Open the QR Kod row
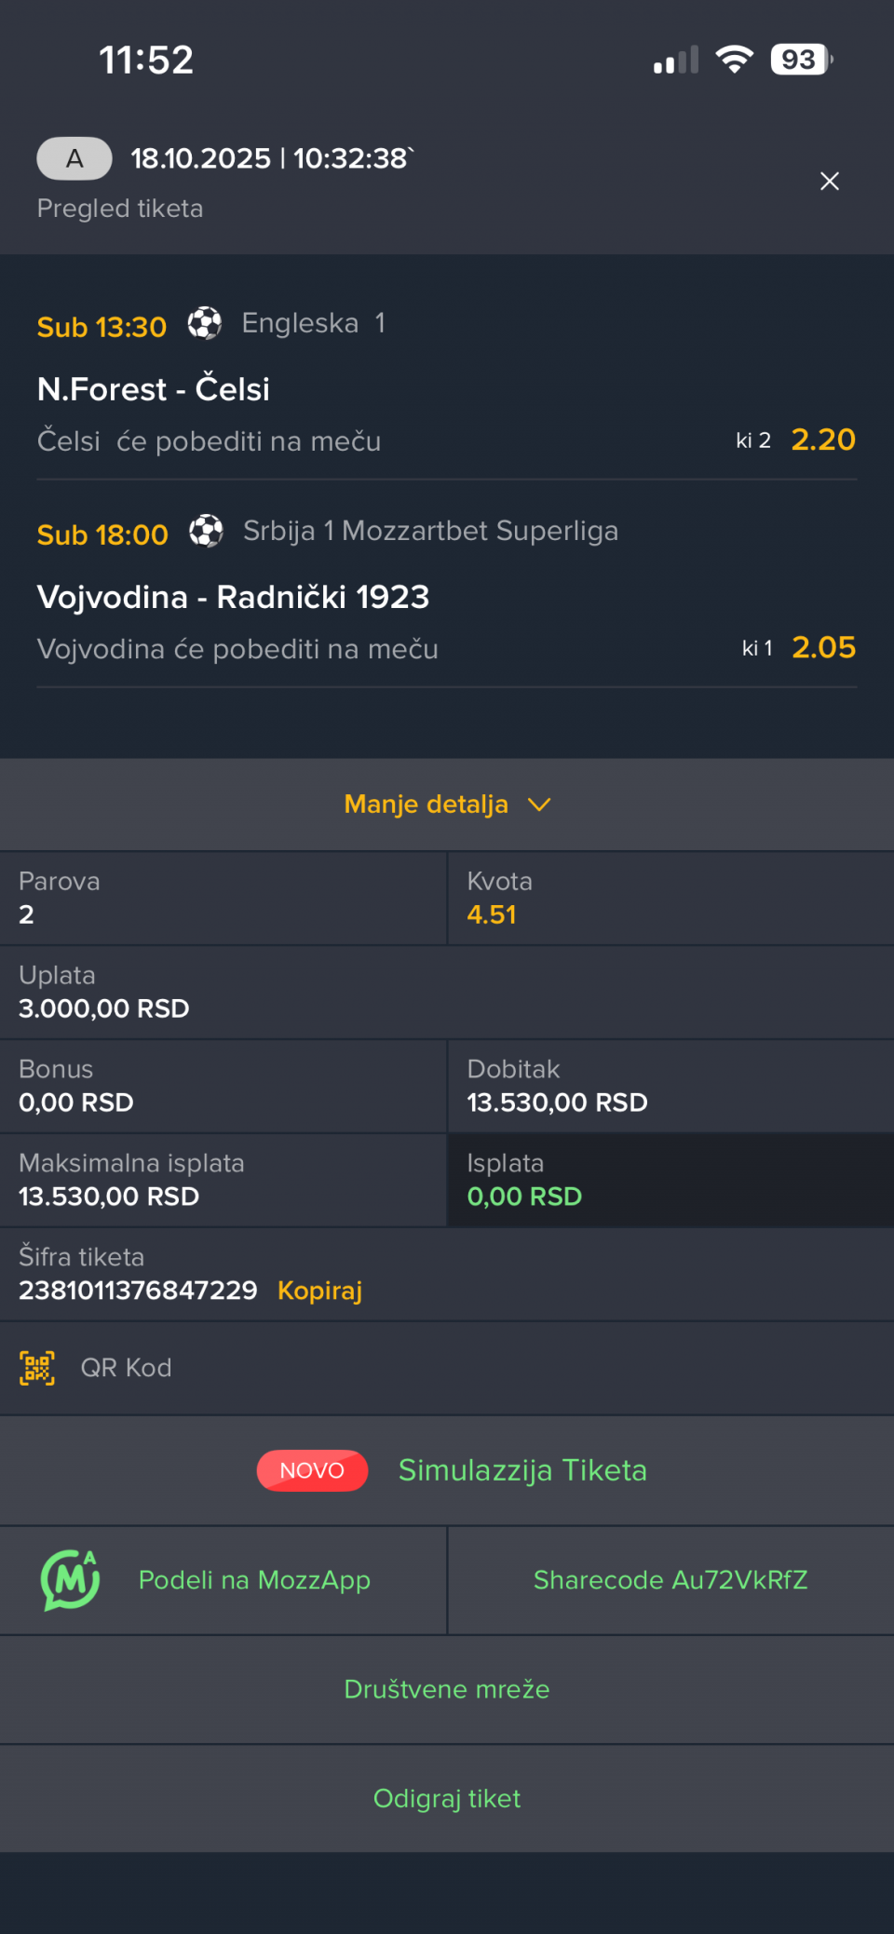 [127, 1368]
